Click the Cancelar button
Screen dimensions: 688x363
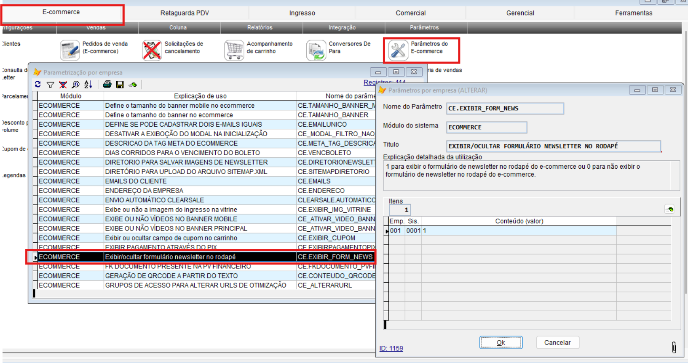pyautogui.click(x=557, y=342)
